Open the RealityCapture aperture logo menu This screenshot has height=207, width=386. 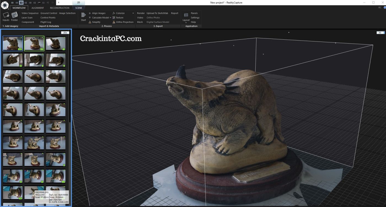click(x=4, y=5)
